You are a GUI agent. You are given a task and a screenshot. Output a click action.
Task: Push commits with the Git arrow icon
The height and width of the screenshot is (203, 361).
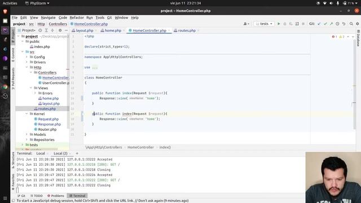[x=331, y=24]
